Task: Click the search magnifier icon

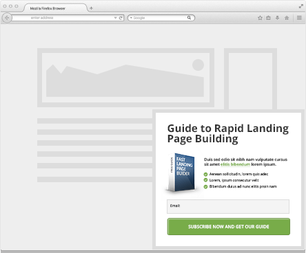Action: tap(189, 18)
